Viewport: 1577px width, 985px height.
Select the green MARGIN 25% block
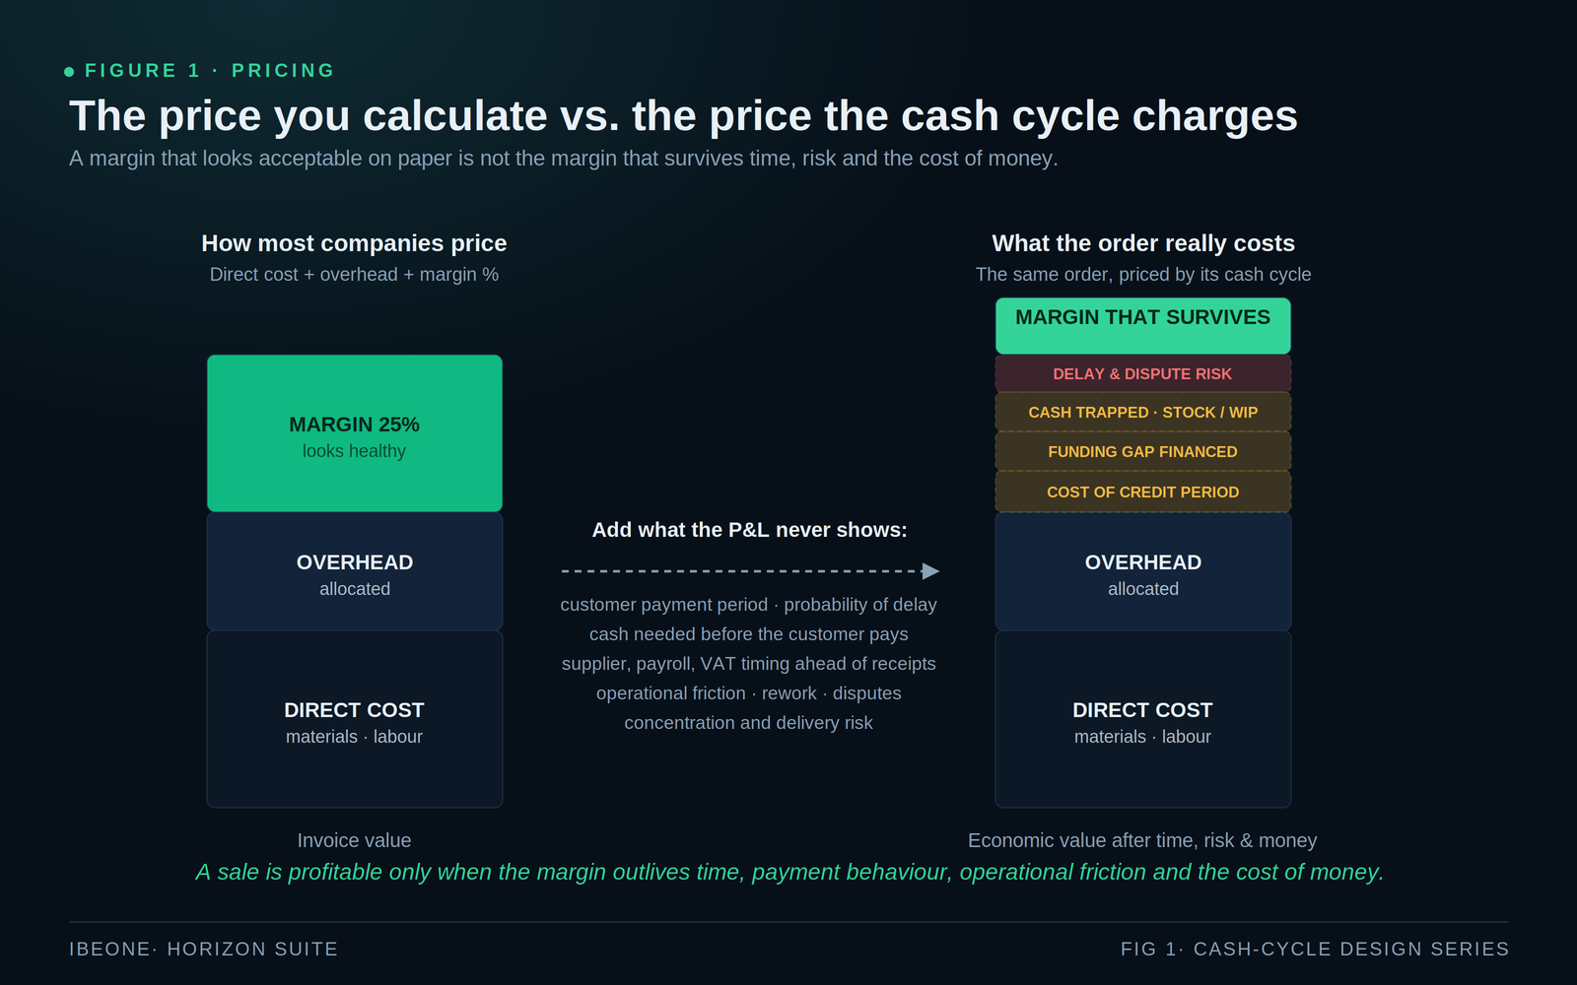point(355,433)
